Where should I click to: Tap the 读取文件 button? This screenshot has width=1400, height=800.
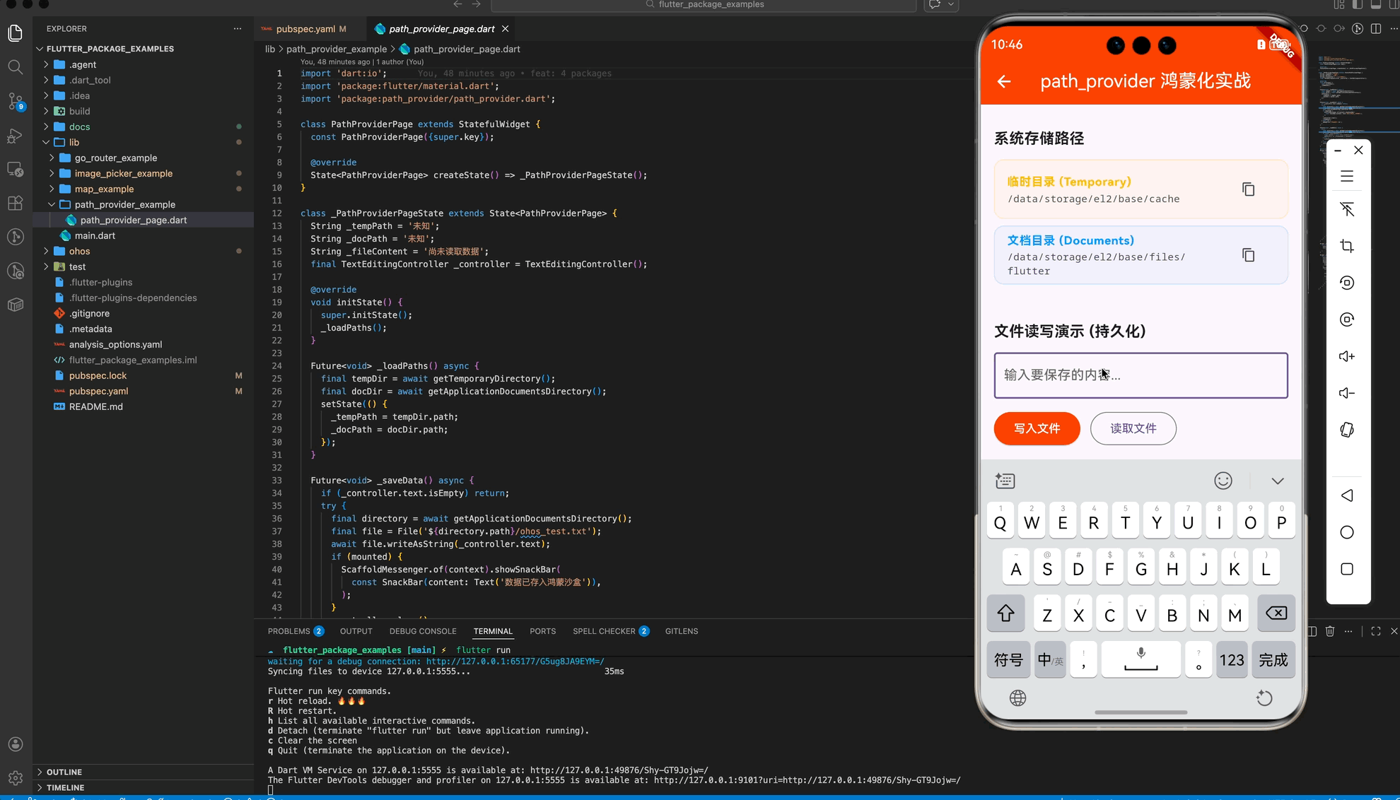coord(1133,428)
